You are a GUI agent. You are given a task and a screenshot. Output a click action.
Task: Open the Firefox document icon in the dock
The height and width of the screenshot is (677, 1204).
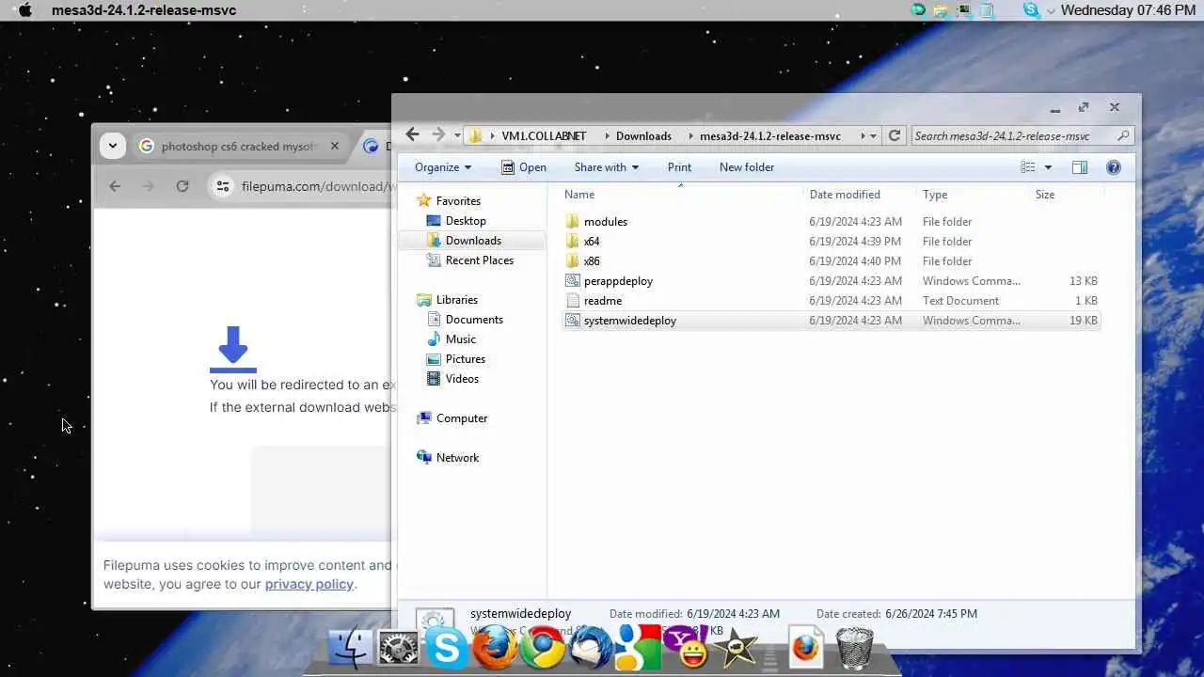click(x=806, y=648)
